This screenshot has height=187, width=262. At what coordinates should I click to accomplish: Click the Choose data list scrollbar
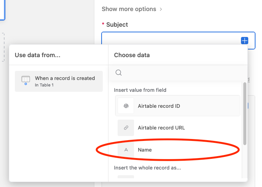point(245,113)
